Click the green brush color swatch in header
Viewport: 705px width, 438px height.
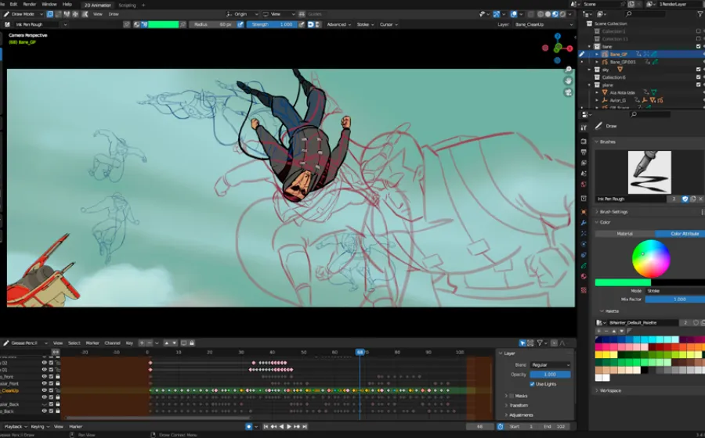click(163, 25)
